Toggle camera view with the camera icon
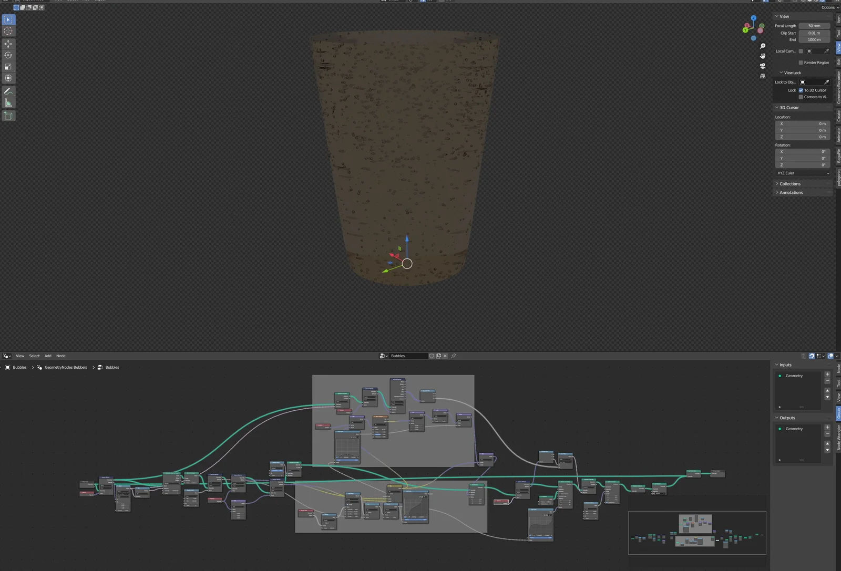841x571 pixels. point(763,66)
